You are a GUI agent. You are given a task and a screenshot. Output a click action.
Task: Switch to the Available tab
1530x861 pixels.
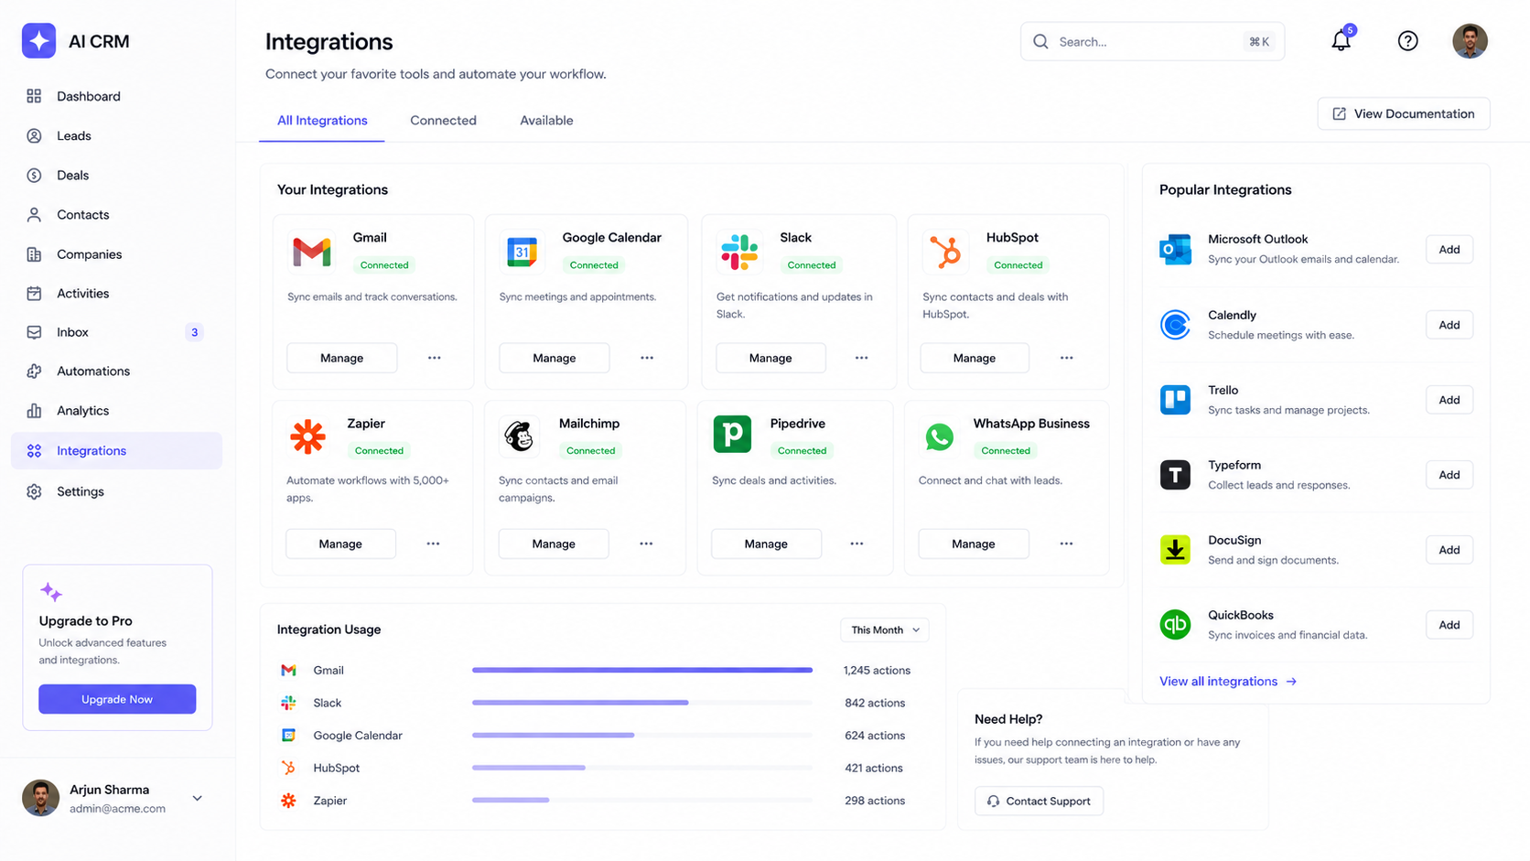[x=546, y=121]
